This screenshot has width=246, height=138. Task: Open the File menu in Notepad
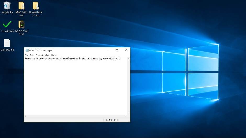click(26, 55)
